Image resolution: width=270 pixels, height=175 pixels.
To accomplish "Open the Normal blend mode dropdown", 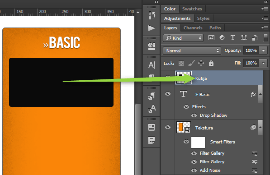I will tap(192, 51).
